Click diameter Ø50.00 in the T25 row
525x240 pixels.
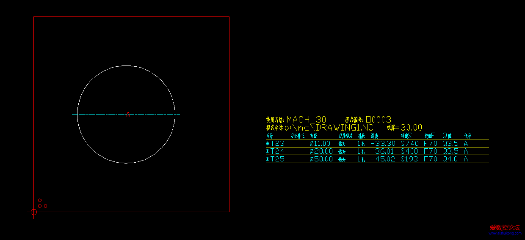pos(321,159)
